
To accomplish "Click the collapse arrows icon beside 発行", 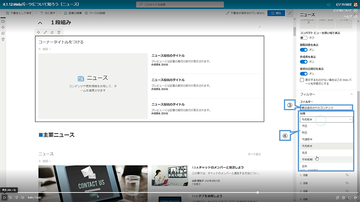I will tap(290, 13).
